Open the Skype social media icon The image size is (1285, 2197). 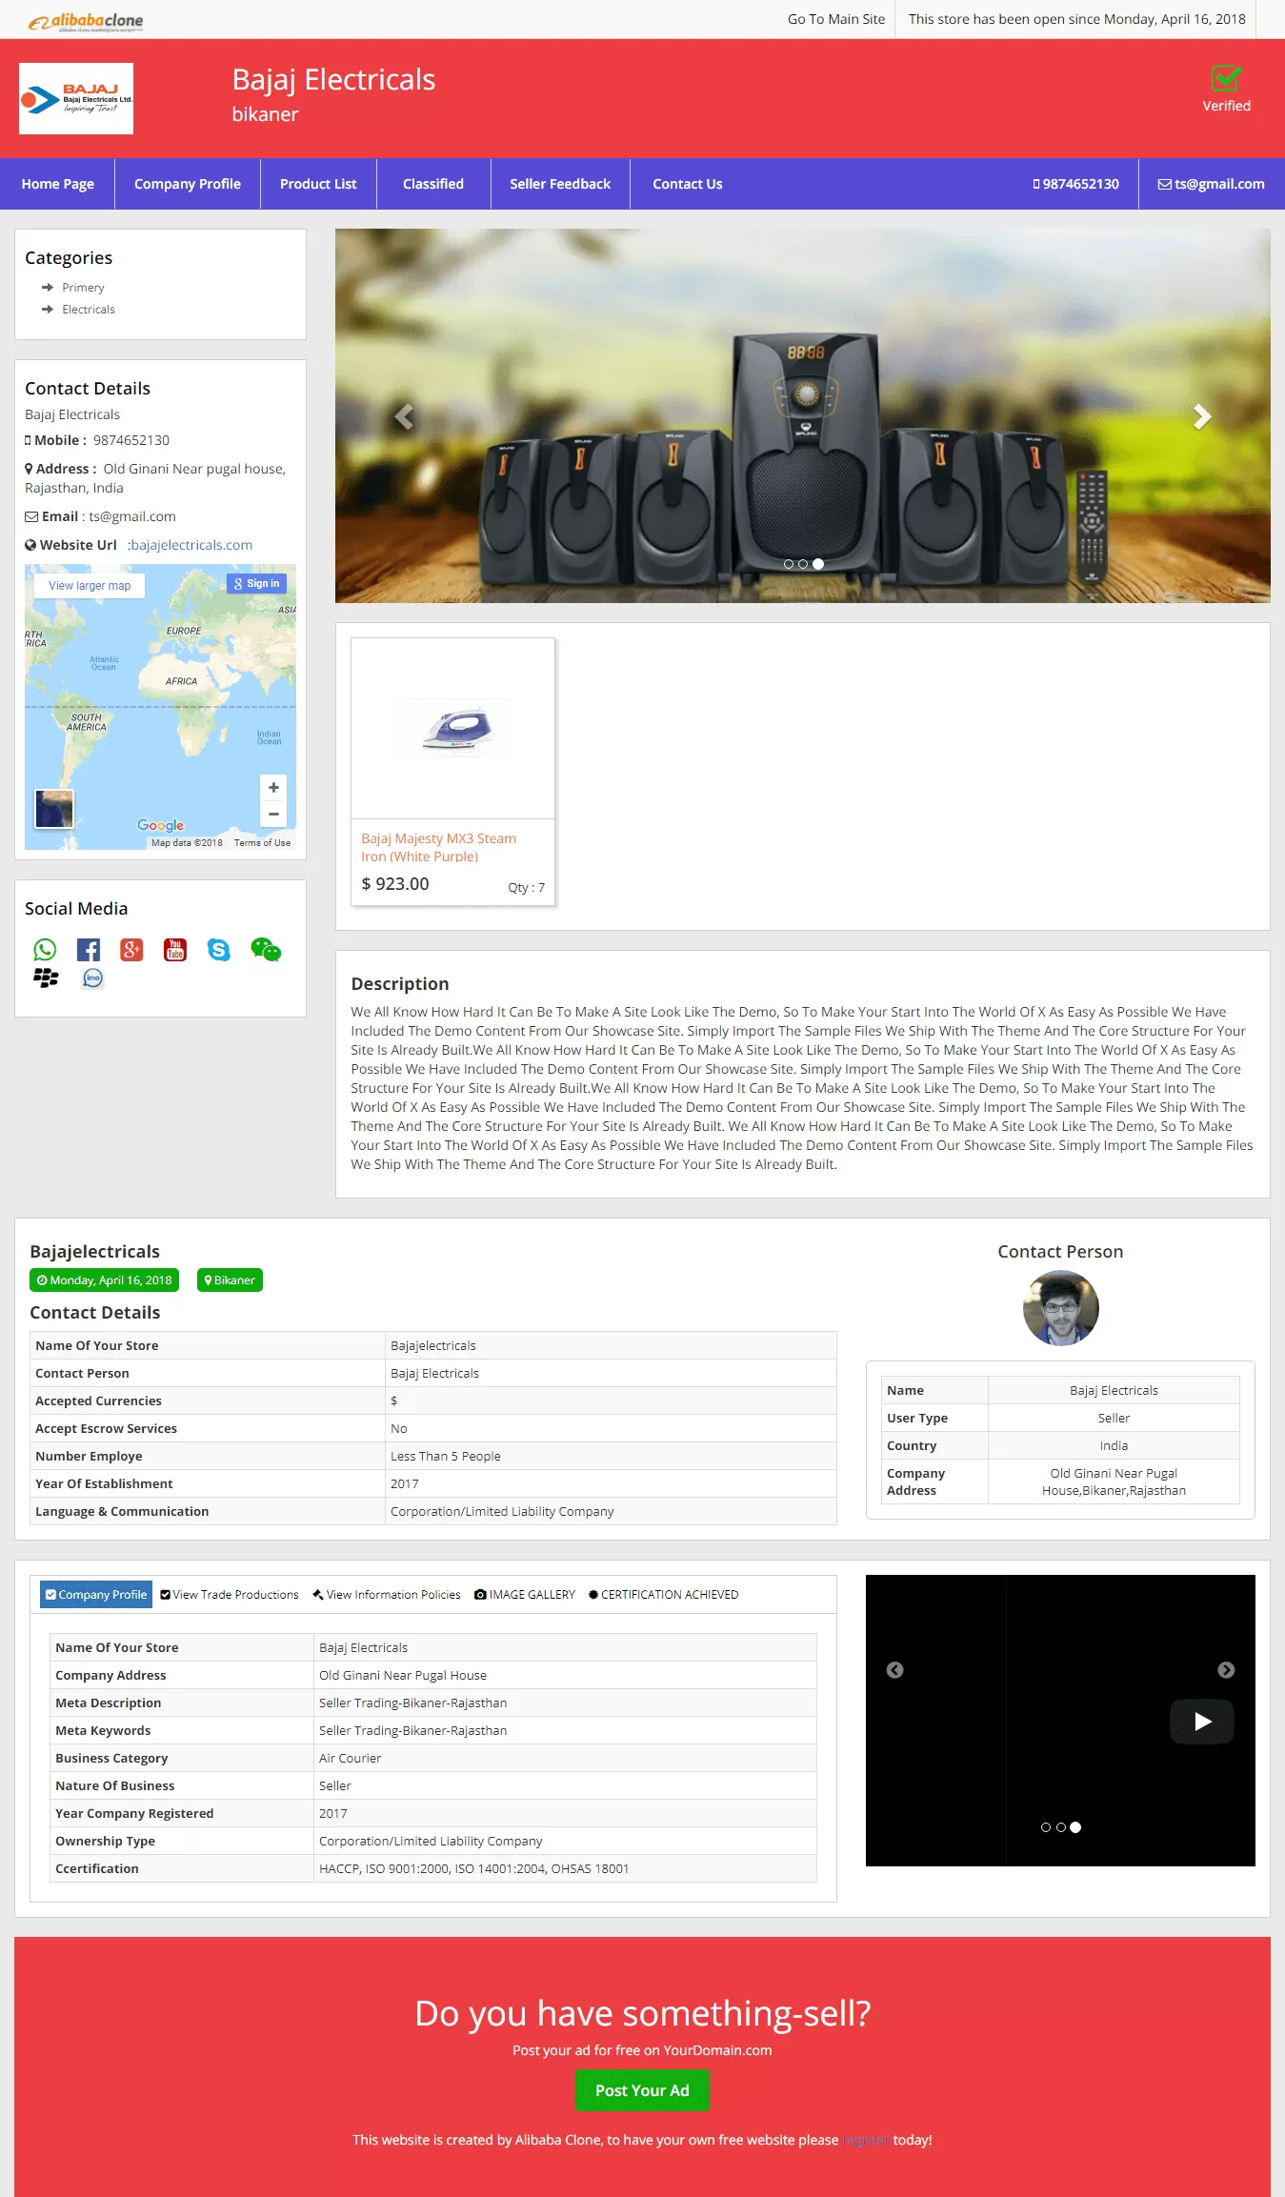(219, 950)
